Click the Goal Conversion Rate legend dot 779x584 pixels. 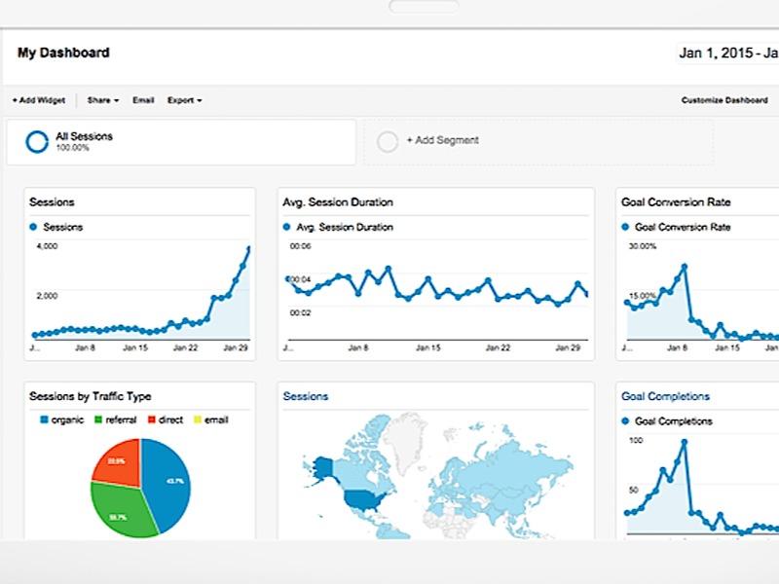click(x=625, y=227)
